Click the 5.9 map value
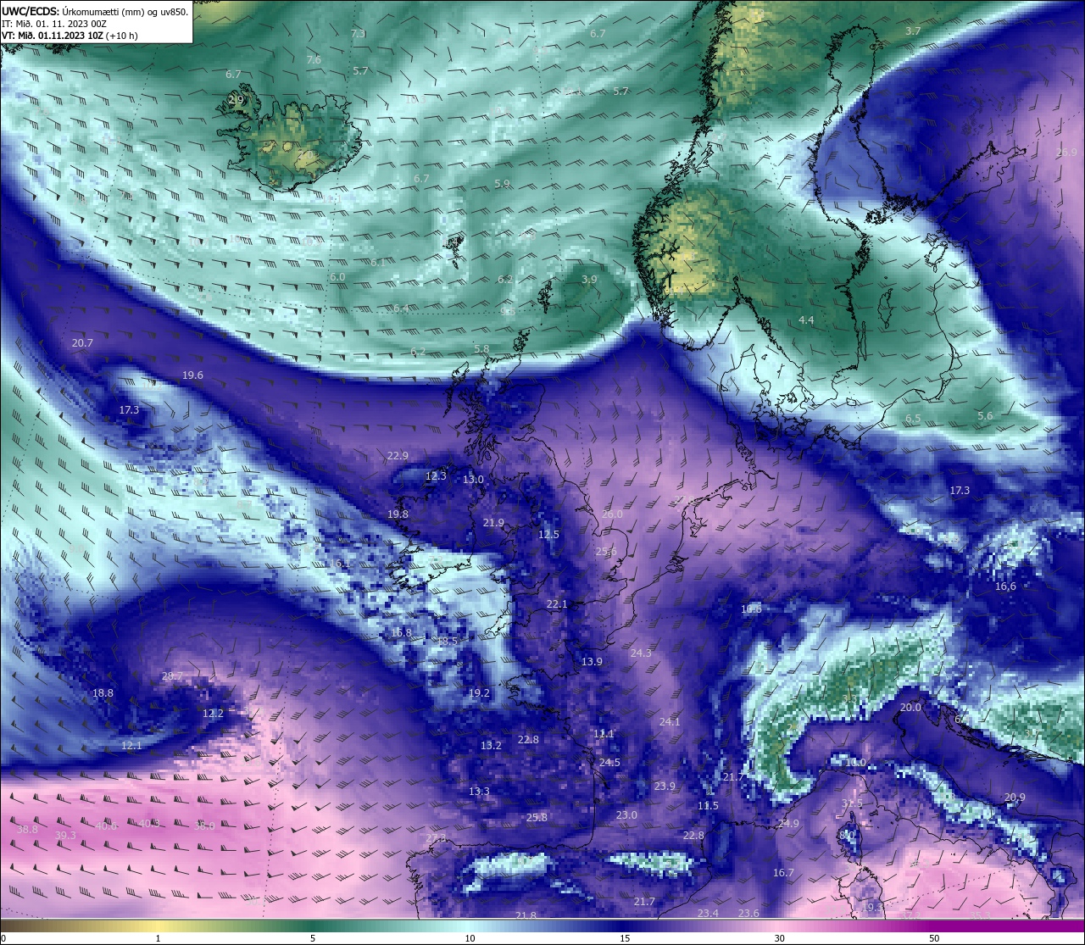Screen dimensions: 1085x945 tap(503, 184)
